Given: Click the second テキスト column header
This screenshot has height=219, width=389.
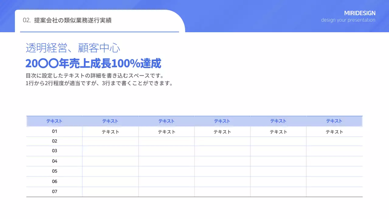Looking at the screenshot, I should click(110, 121).
